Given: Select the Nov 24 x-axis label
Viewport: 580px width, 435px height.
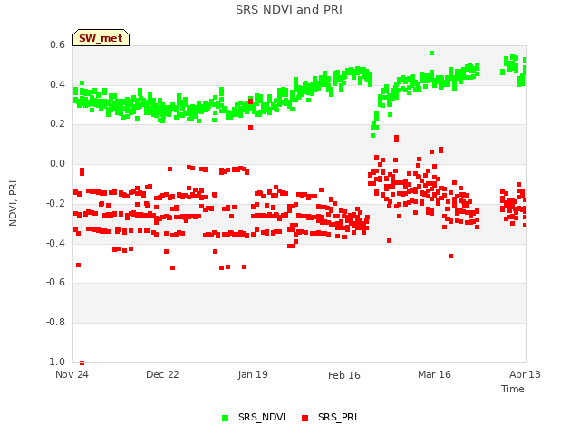Looking at the screenshot, I should click(72, 374).
